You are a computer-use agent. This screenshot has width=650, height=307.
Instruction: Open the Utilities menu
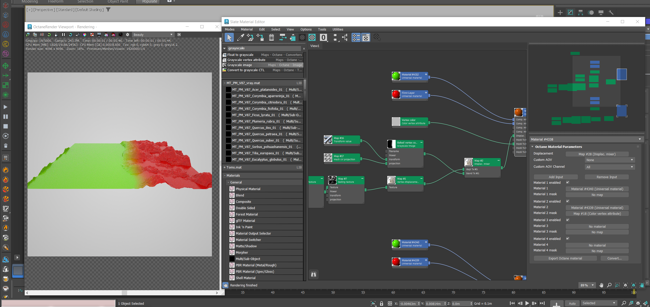(x=337, y=29)
